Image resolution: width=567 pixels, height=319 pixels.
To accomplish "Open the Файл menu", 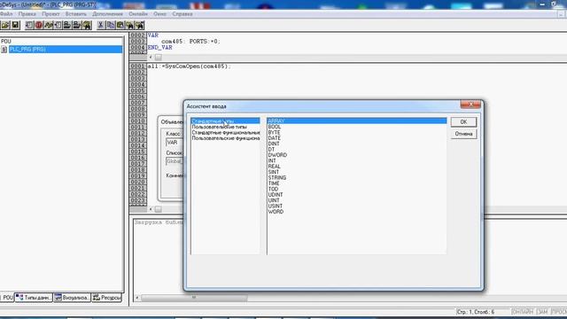I will point(6,14).
